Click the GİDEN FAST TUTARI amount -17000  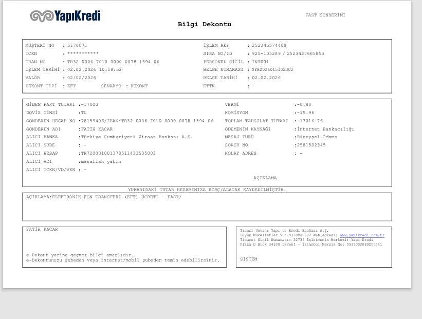89,104
